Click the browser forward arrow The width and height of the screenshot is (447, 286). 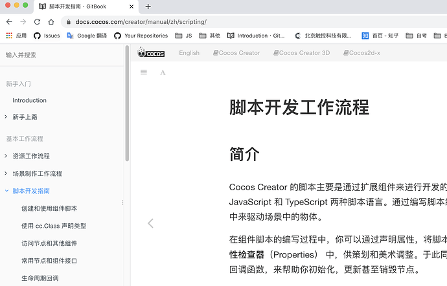coord(23,22)
